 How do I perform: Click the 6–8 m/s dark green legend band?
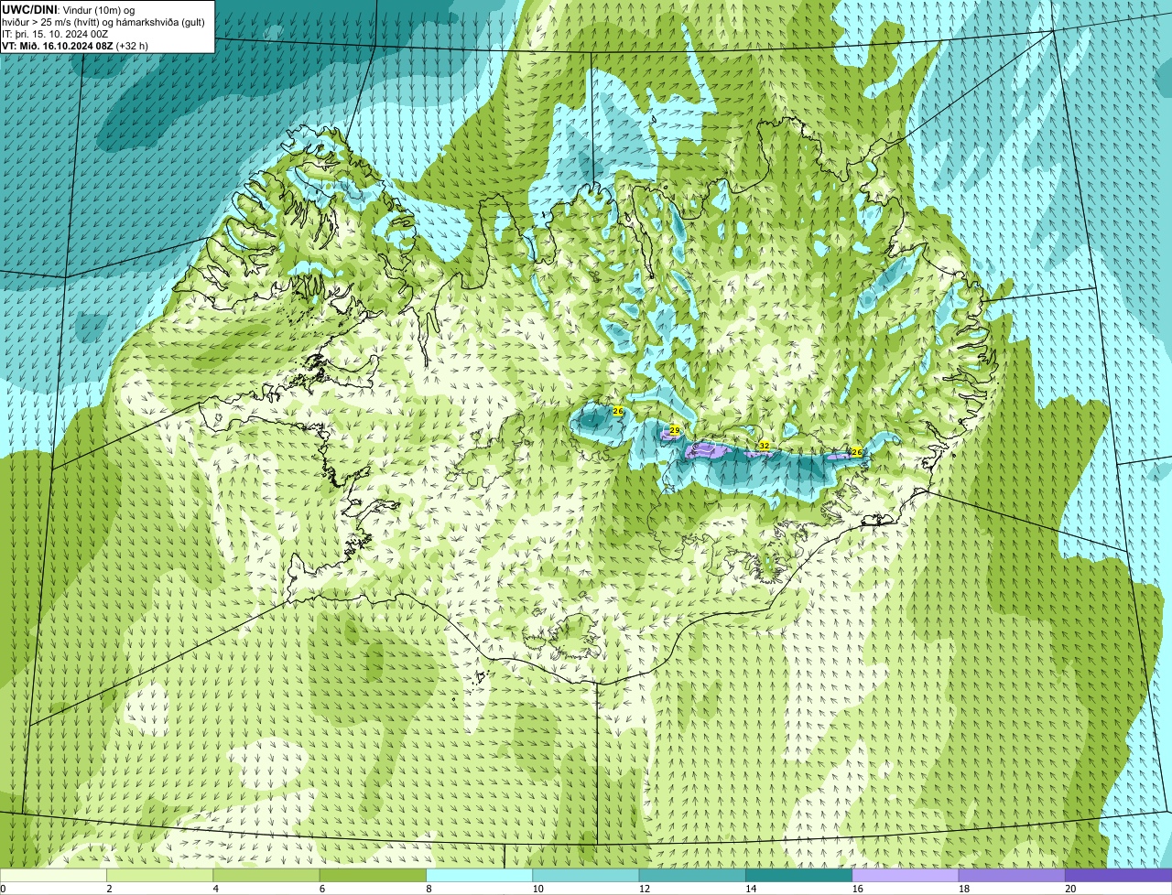(x=374, y=875)
